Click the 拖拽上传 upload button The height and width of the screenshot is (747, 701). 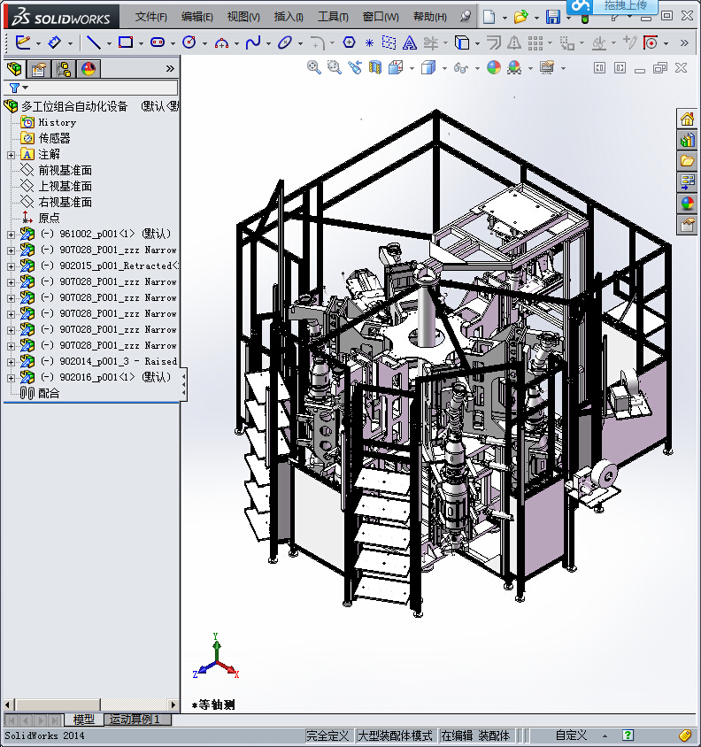[x=625, y=5]
